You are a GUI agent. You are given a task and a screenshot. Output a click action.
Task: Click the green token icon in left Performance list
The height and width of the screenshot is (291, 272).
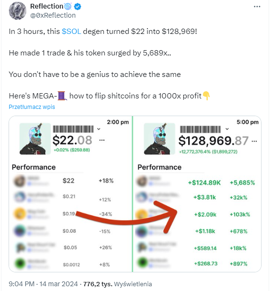click(x=20, y=263)
